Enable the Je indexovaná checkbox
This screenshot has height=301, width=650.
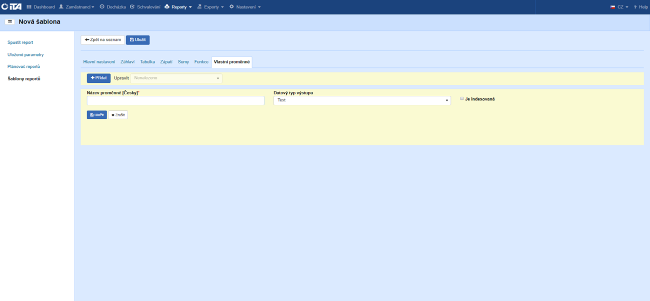[462, 99]
